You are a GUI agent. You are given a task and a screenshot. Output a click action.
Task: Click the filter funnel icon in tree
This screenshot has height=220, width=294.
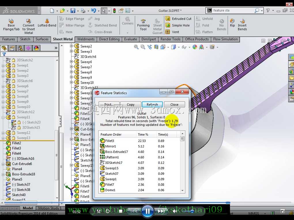[4, 54]
